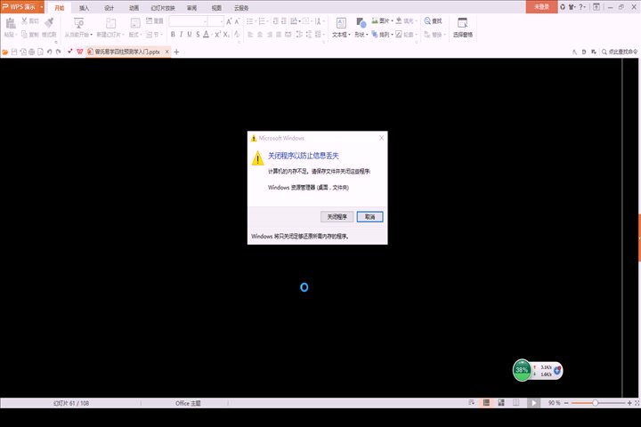Open the font name combo box
The width and height of the screenshot is (641, 427).
189,21
